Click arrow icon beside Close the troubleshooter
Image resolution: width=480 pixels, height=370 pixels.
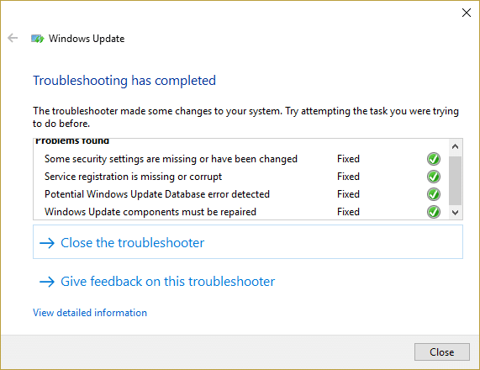(x=47, y=243)
